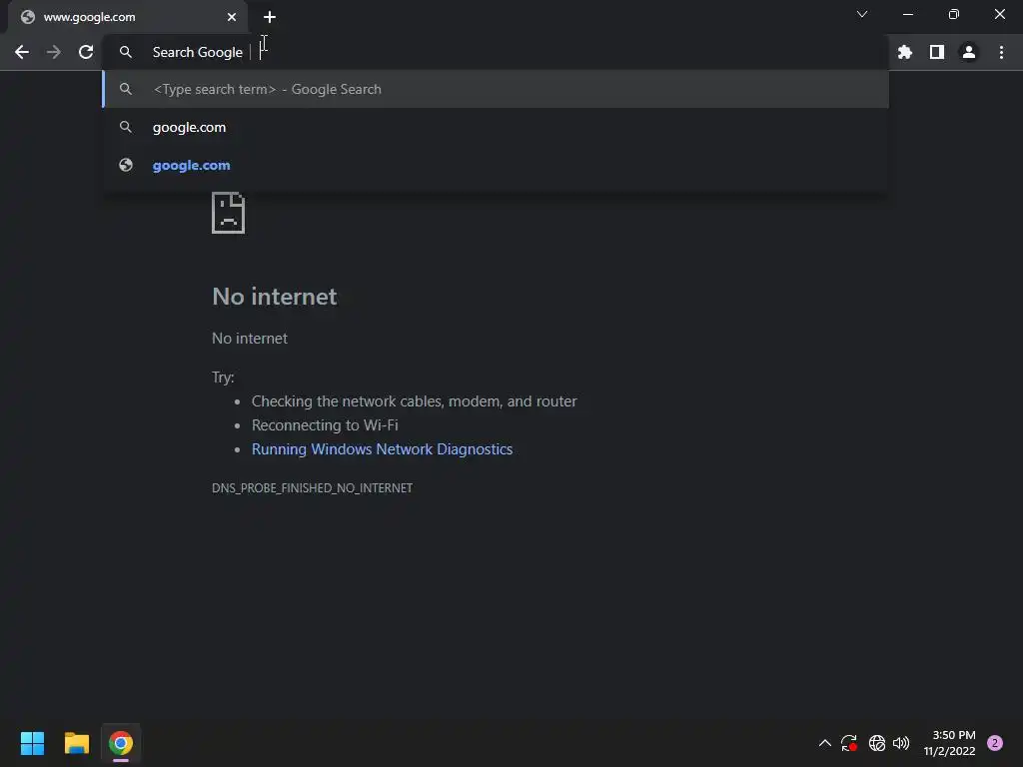This screenshot has height=767, width=1023.
Task: Open the Extensions puzzle icon
Action: pyautogui.click(x=904, y=52)
